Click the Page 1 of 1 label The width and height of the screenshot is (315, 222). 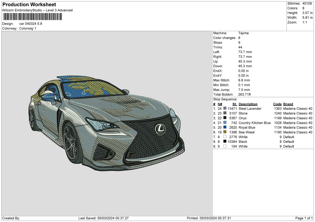click(304, 218)
